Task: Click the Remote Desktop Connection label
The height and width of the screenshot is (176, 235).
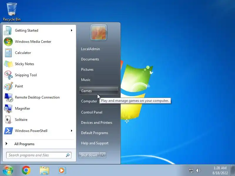Action: (x=37, y=97)
